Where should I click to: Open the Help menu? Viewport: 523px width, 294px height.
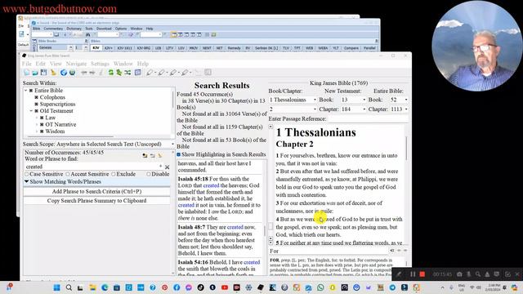point(143,64)
